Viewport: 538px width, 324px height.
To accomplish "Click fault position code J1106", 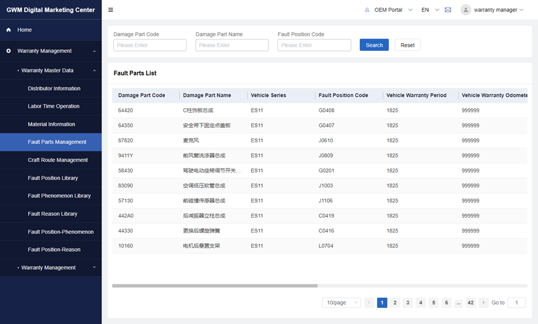I will coord(326,201).
